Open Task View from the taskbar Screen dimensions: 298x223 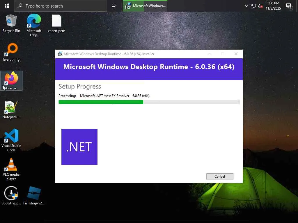click(114, 6)
